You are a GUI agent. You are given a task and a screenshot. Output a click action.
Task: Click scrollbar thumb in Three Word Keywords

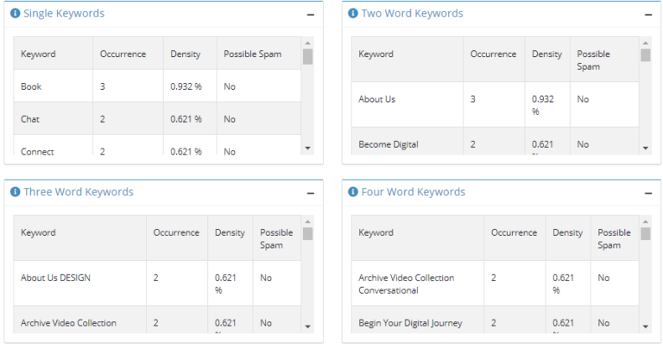(x=308, y=234)
